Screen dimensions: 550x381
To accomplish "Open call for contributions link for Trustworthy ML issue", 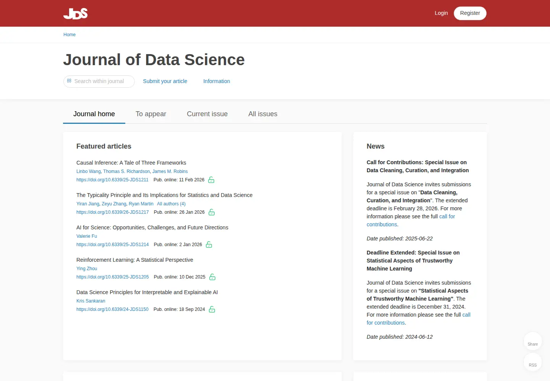I will click(x=466, y=315).
